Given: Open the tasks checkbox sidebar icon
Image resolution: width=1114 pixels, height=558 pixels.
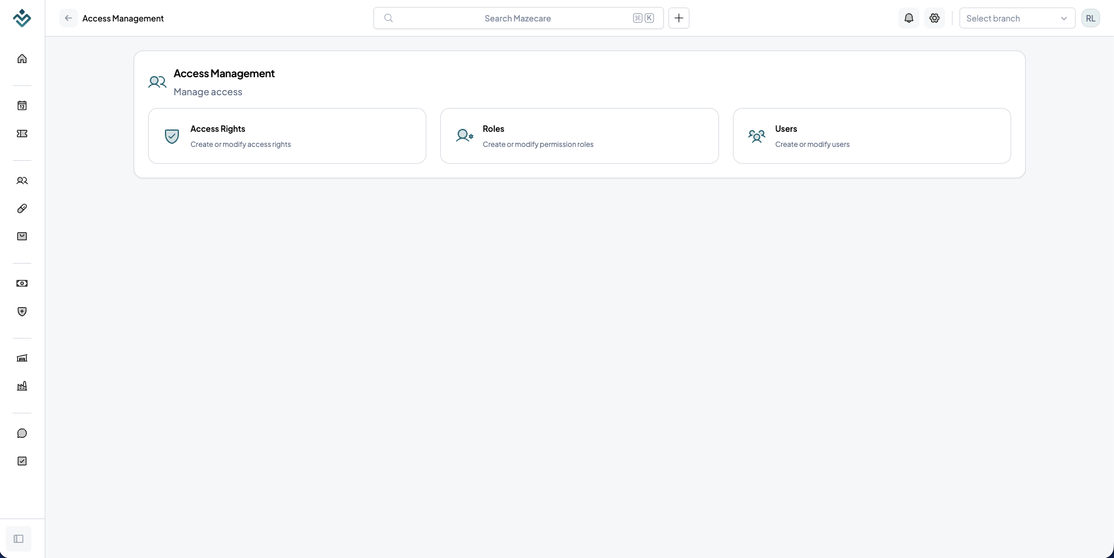Looking at the screenshot, I should pos(22,461).
